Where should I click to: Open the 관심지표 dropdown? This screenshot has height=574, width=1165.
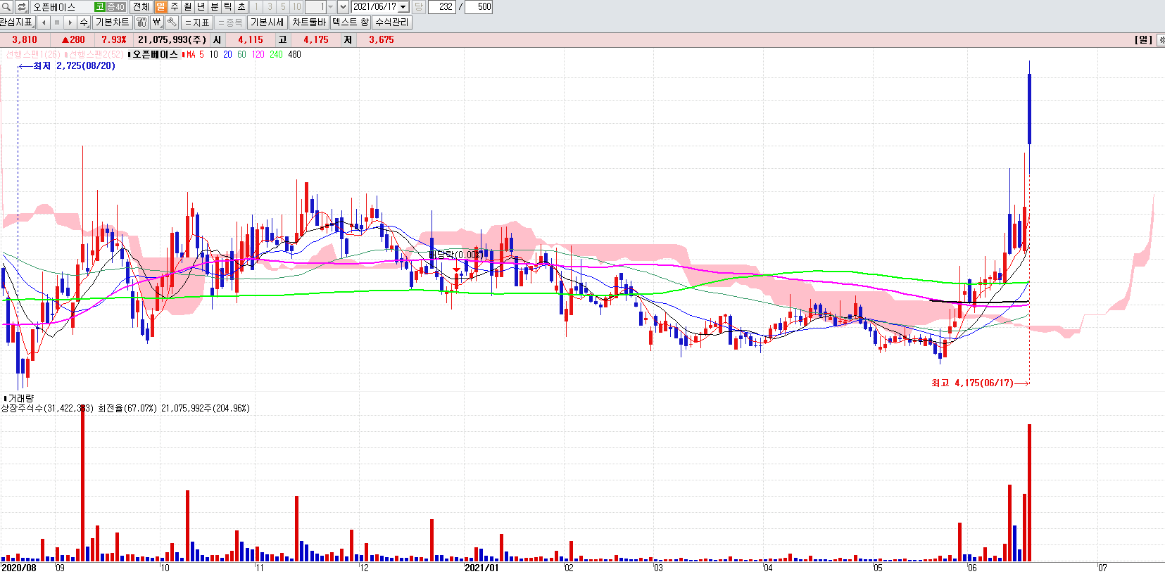tap(17, 23)
